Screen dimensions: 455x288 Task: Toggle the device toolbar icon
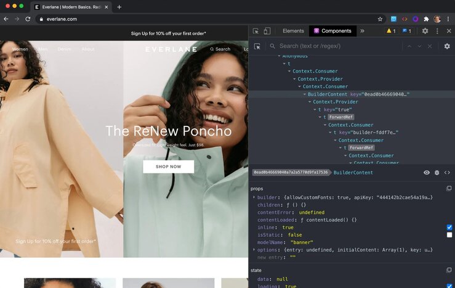tap(267, 31)
